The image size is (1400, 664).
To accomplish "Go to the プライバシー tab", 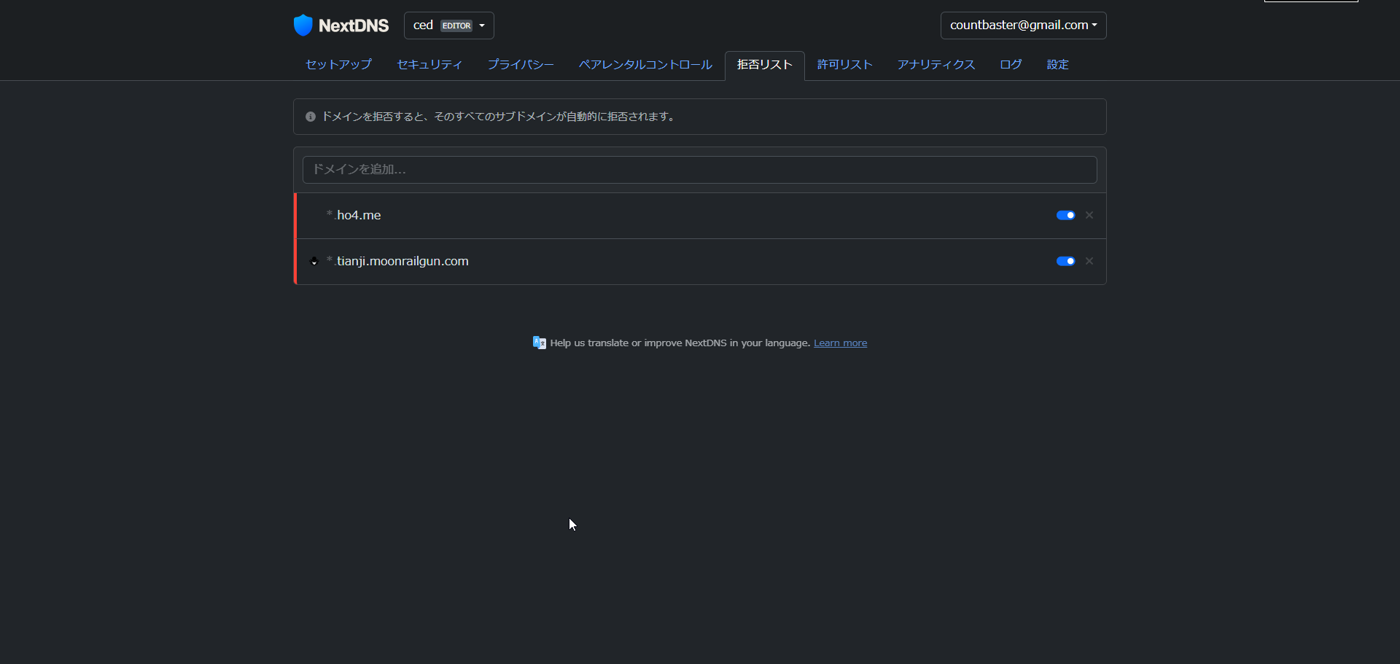I will (521, 65).
